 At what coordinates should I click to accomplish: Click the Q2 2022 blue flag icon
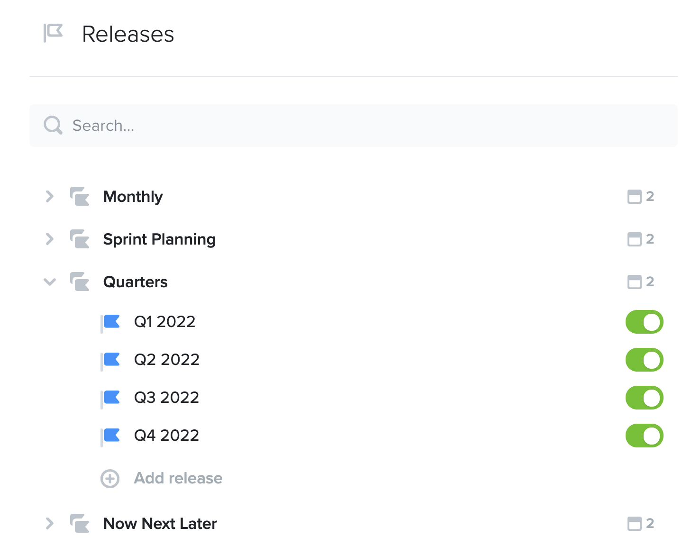tap(110, 361)
